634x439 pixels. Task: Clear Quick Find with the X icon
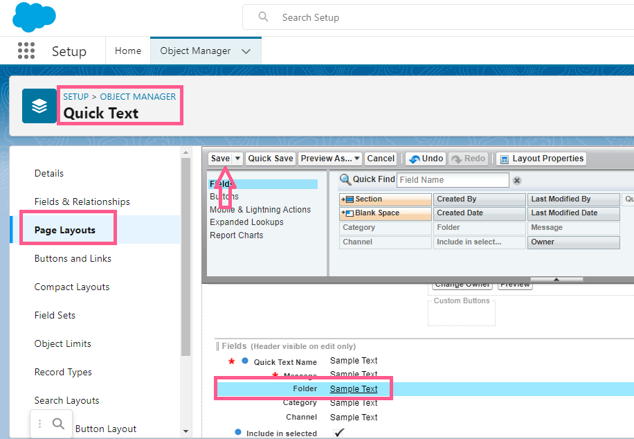[516, 180]
